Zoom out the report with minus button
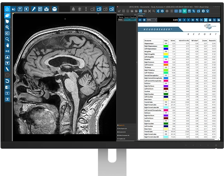 (x=140, y=20)
